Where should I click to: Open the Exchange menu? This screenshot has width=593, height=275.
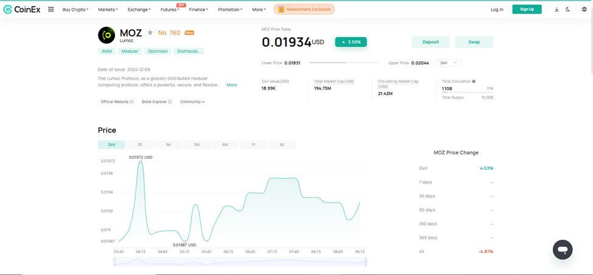139,10
